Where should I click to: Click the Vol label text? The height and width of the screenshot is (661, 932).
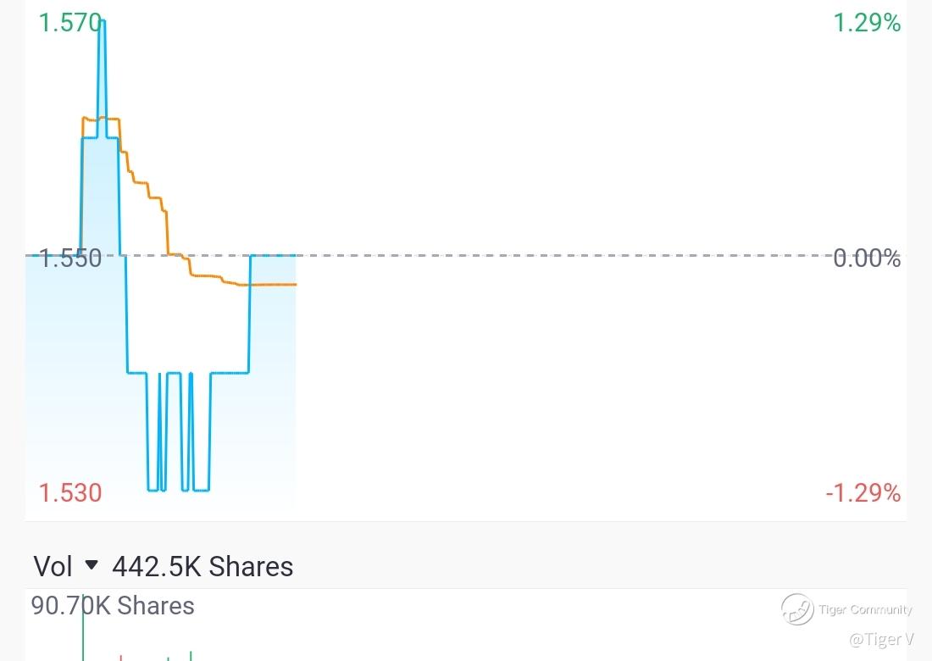[53, 566]
